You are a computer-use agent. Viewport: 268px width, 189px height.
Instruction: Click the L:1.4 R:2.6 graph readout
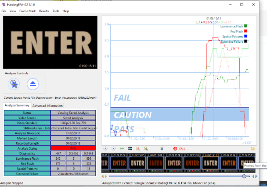pos(203,22)
